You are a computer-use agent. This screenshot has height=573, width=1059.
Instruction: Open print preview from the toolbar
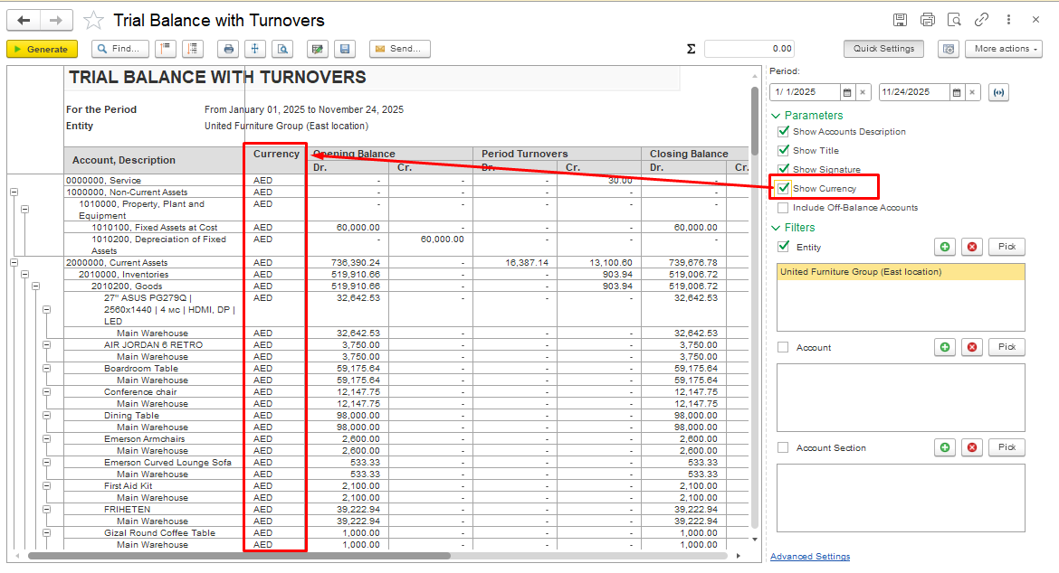coord(282,49)
